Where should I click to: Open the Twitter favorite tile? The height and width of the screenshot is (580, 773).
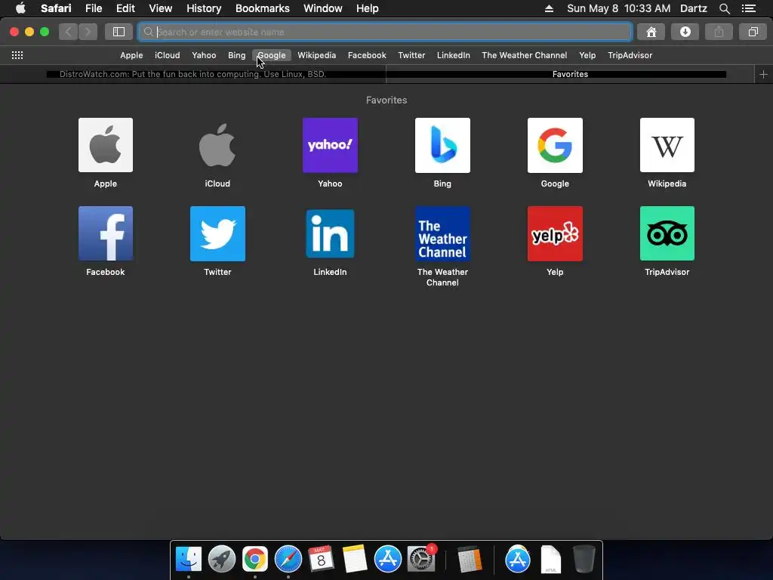coord(217,233)
